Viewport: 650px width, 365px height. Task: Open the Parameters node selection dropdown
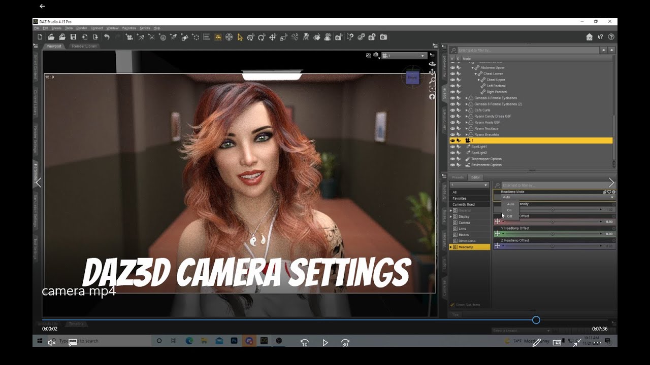470,186
